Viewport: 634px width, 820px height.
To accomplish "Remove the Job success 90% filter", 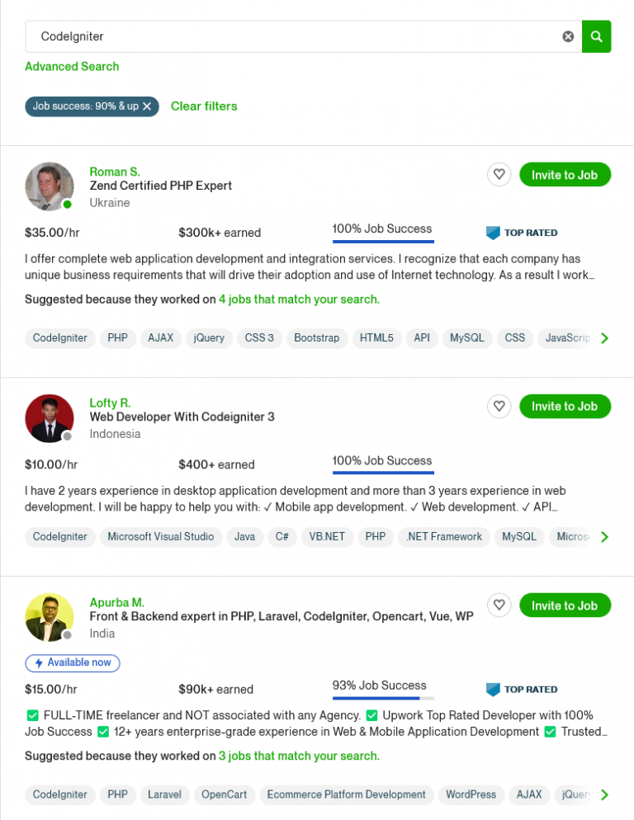I will pyautogui.click(x=147, y=106).
